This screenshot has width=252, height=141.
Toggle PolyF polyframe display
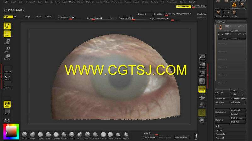[7, 112]
